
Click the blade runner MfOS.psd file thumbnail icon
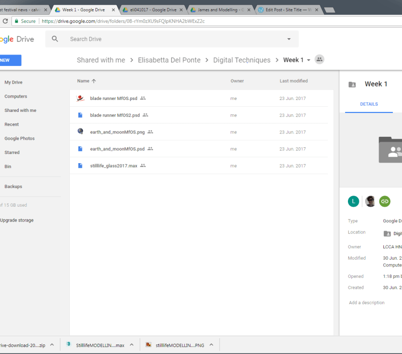(x=80, y=99)
